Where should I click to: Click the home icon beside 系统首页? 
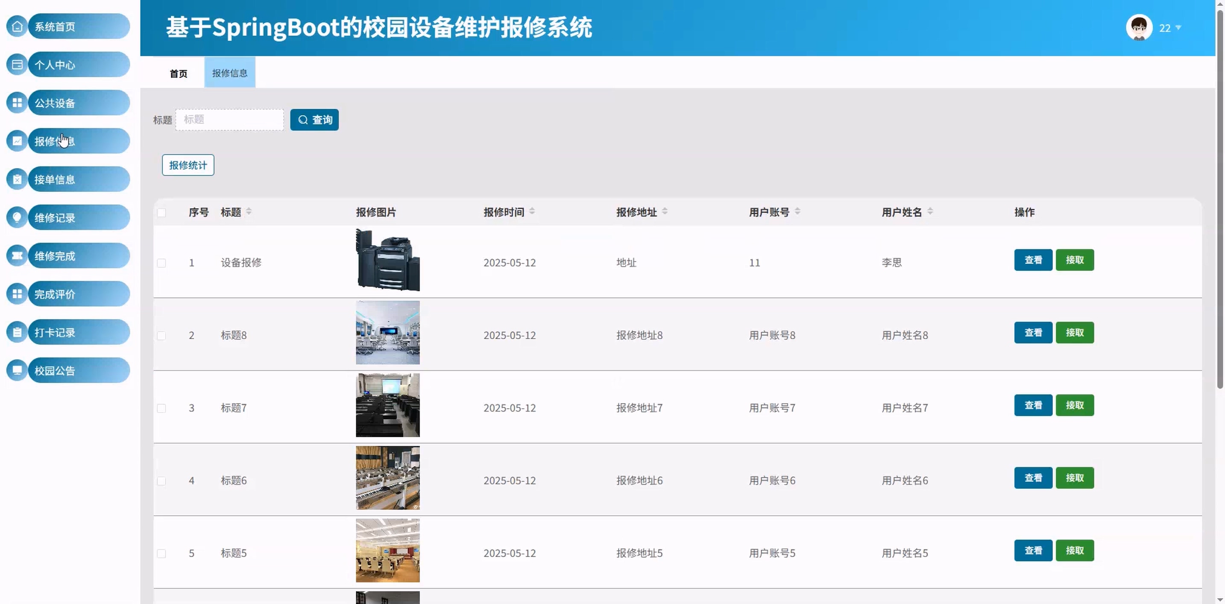(17, 26)
